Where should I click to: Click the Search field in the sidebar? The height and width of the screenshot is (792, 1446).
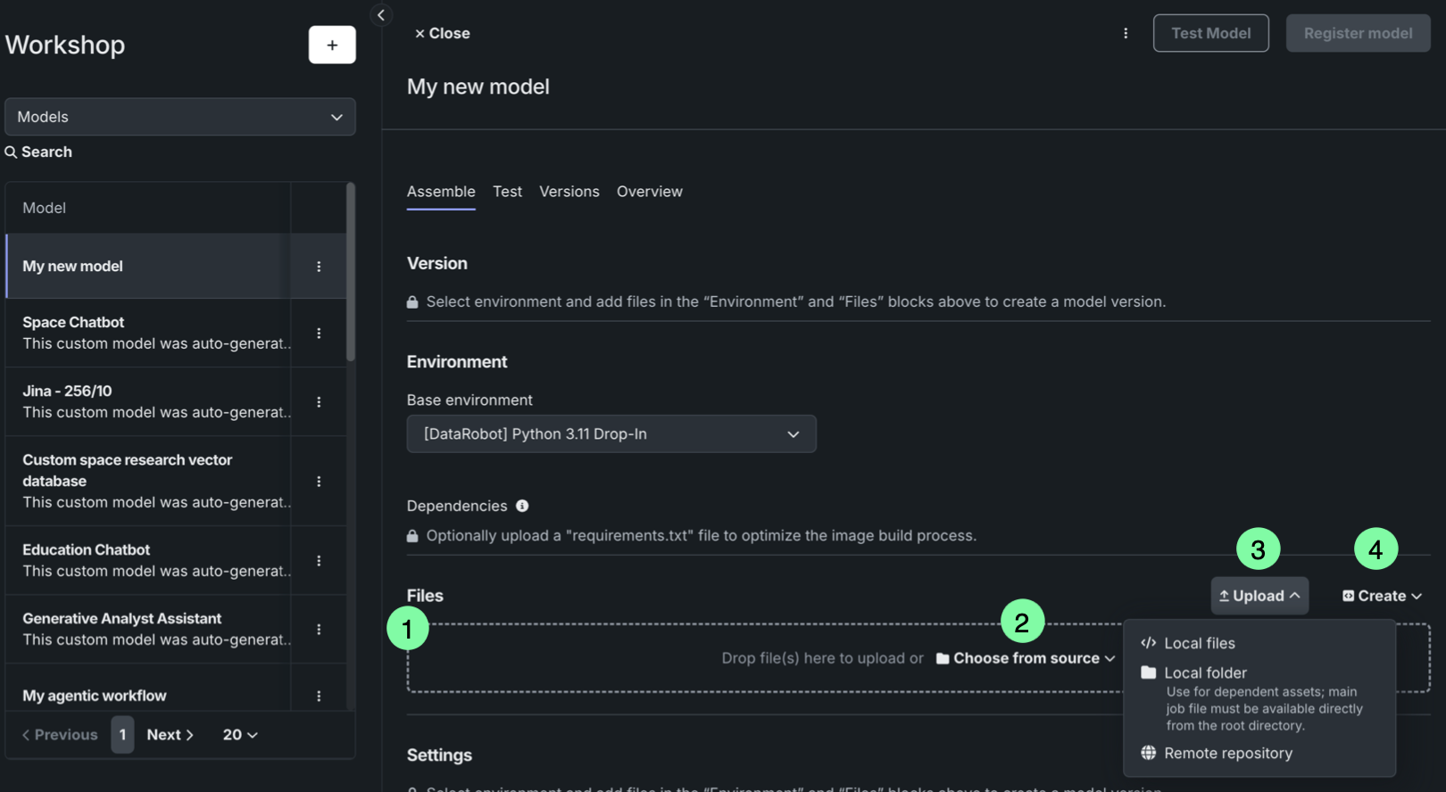(x=46, y=153)
